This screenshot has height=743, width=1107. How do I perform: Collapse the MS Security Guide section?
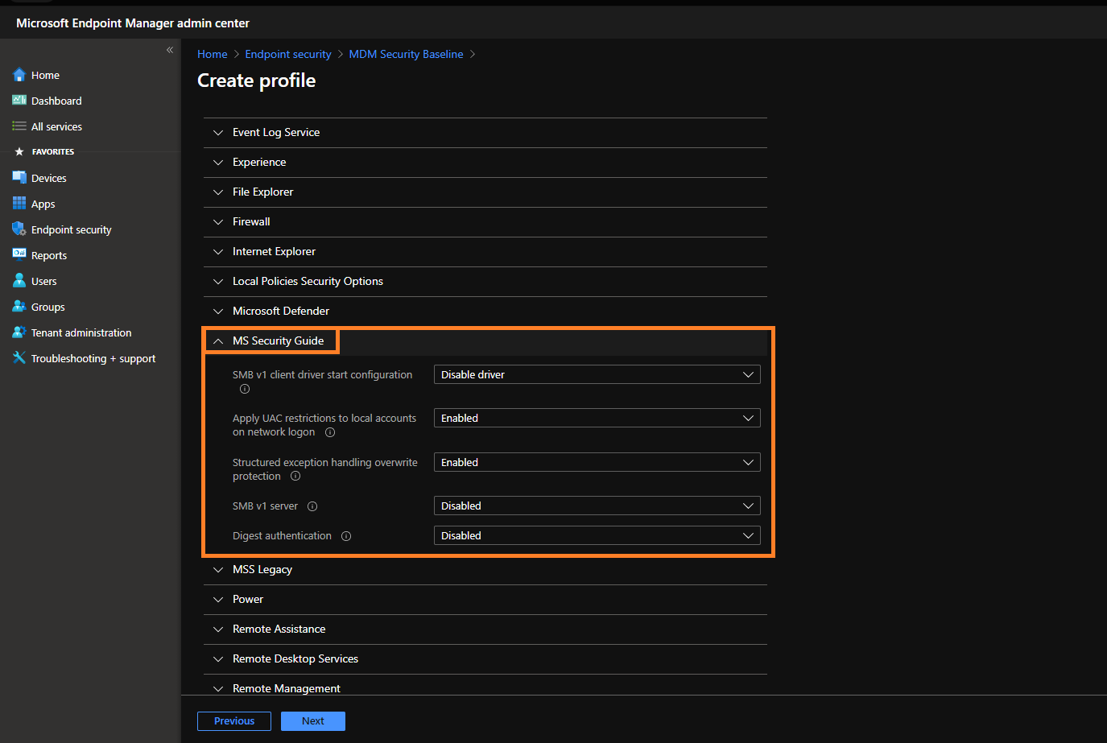485,341
